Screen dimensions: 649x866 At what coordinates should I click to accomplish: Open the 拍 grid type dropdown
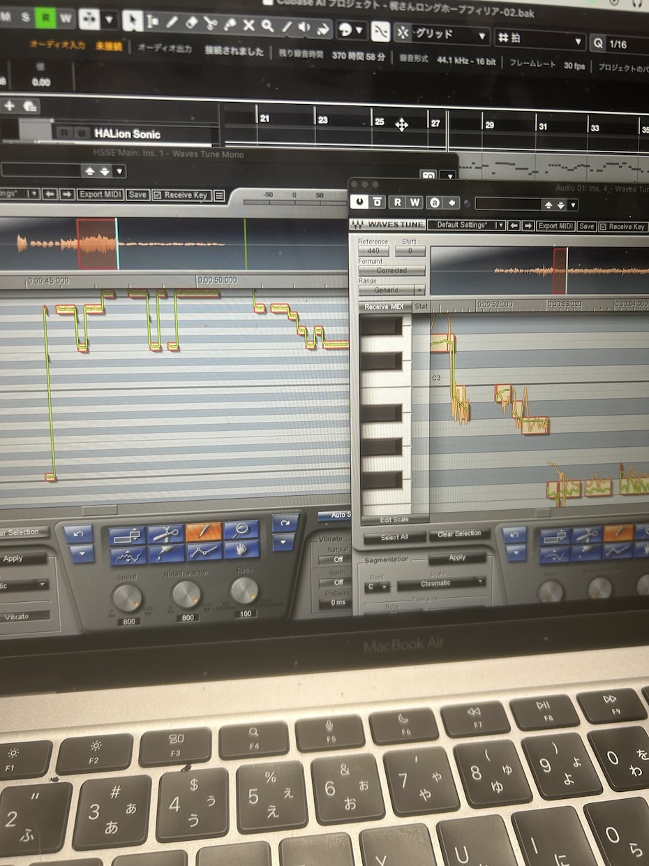pos(539,40)
